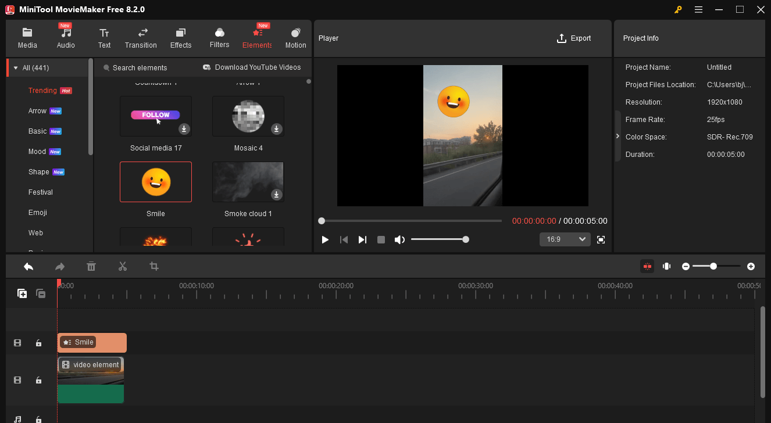Screen dimensions: 771x423
Task: Click the upgrade key icon
Action: click(678, 9)
